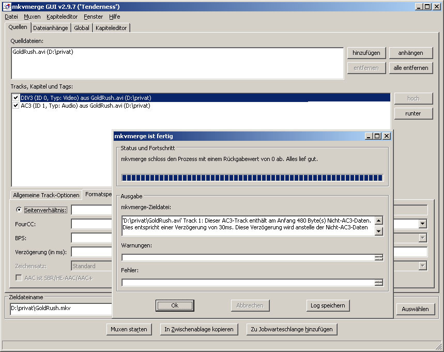Click the mkvmerge output log text area
The width and height of the screenshot is (444, 352).
(x=248, y=226)
